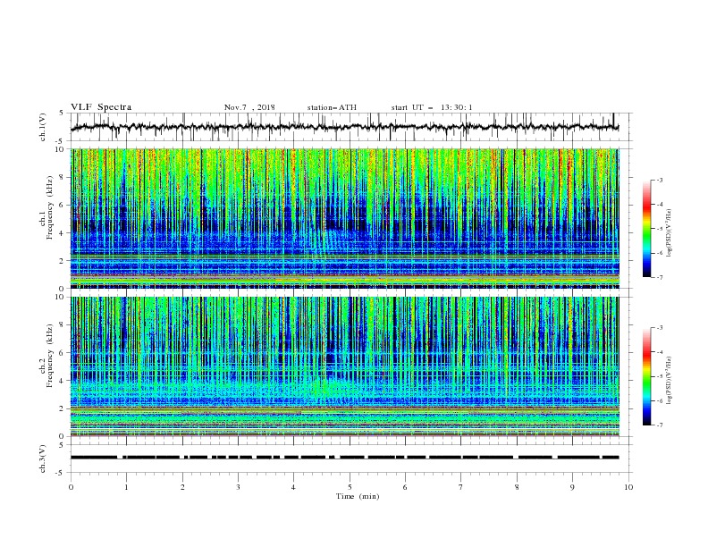Select the date text "Nov.7 , 2018"

(x=249, y=107)
